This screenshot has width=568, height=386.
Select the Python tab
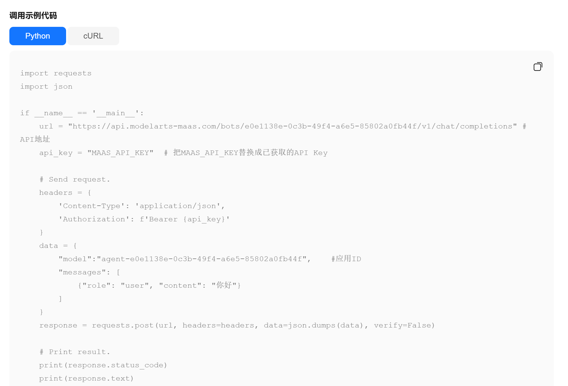click(x=38, y=36)
